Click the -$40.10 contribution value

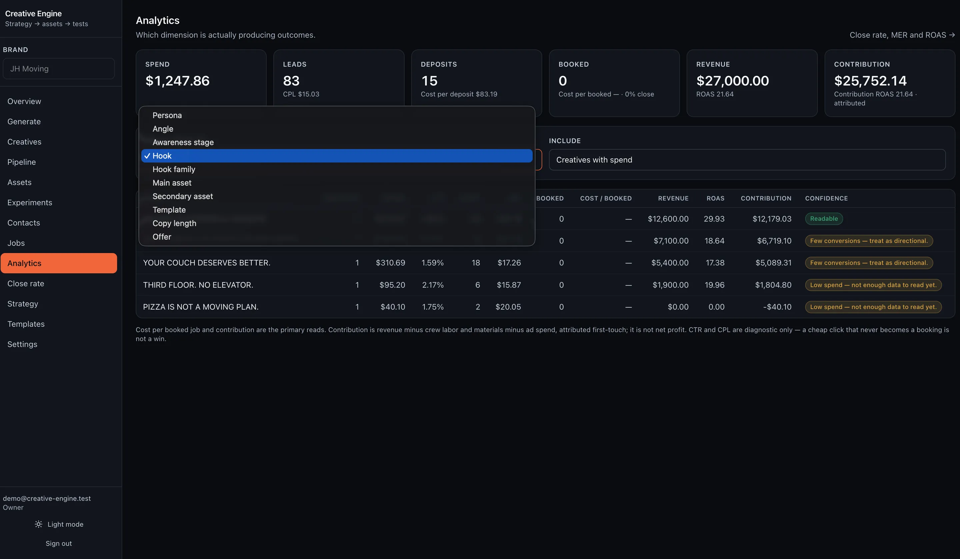coord(777,307)
